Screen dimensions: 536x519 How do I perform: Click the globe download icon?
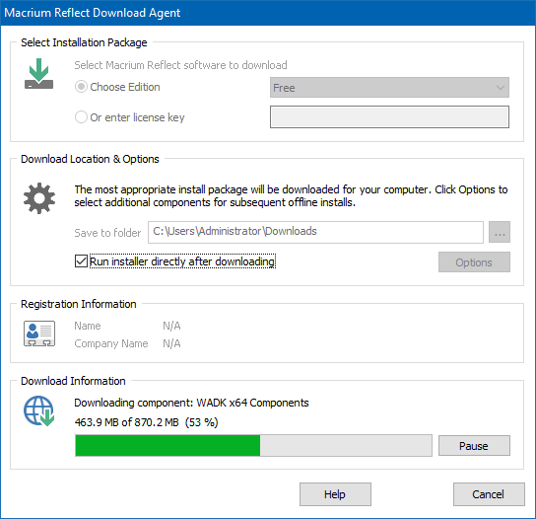[39, 411]
